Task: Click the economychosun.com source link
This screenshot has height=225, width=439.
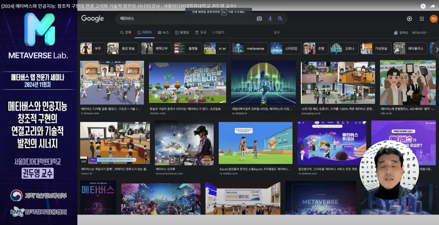Action: (x=169, y=173)
